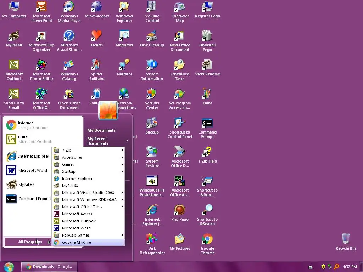Viewport: 363px width, 272px height.
Task: Click the user account picture thumbnail
Action: [108, 111]
